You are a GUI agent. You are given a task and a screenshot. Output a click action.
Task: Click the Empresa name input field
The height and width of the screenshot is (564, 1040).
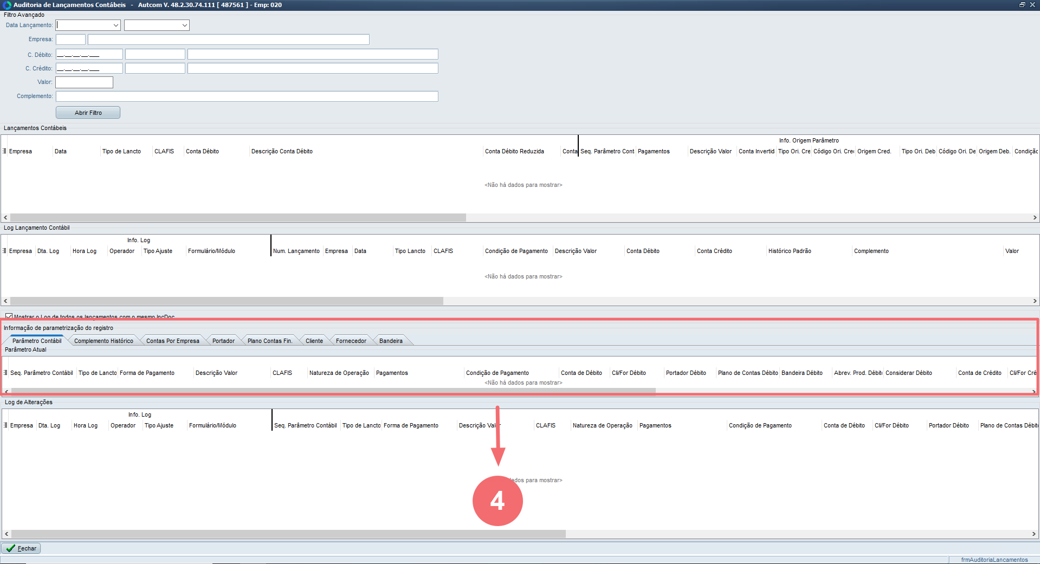pyautogui.click(x=229, y=40)
